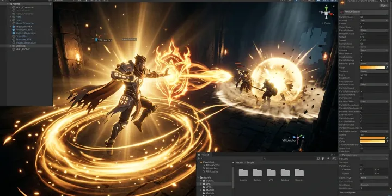Click the VFX_Anchor blue marker in scene

[x=96, y=40]
